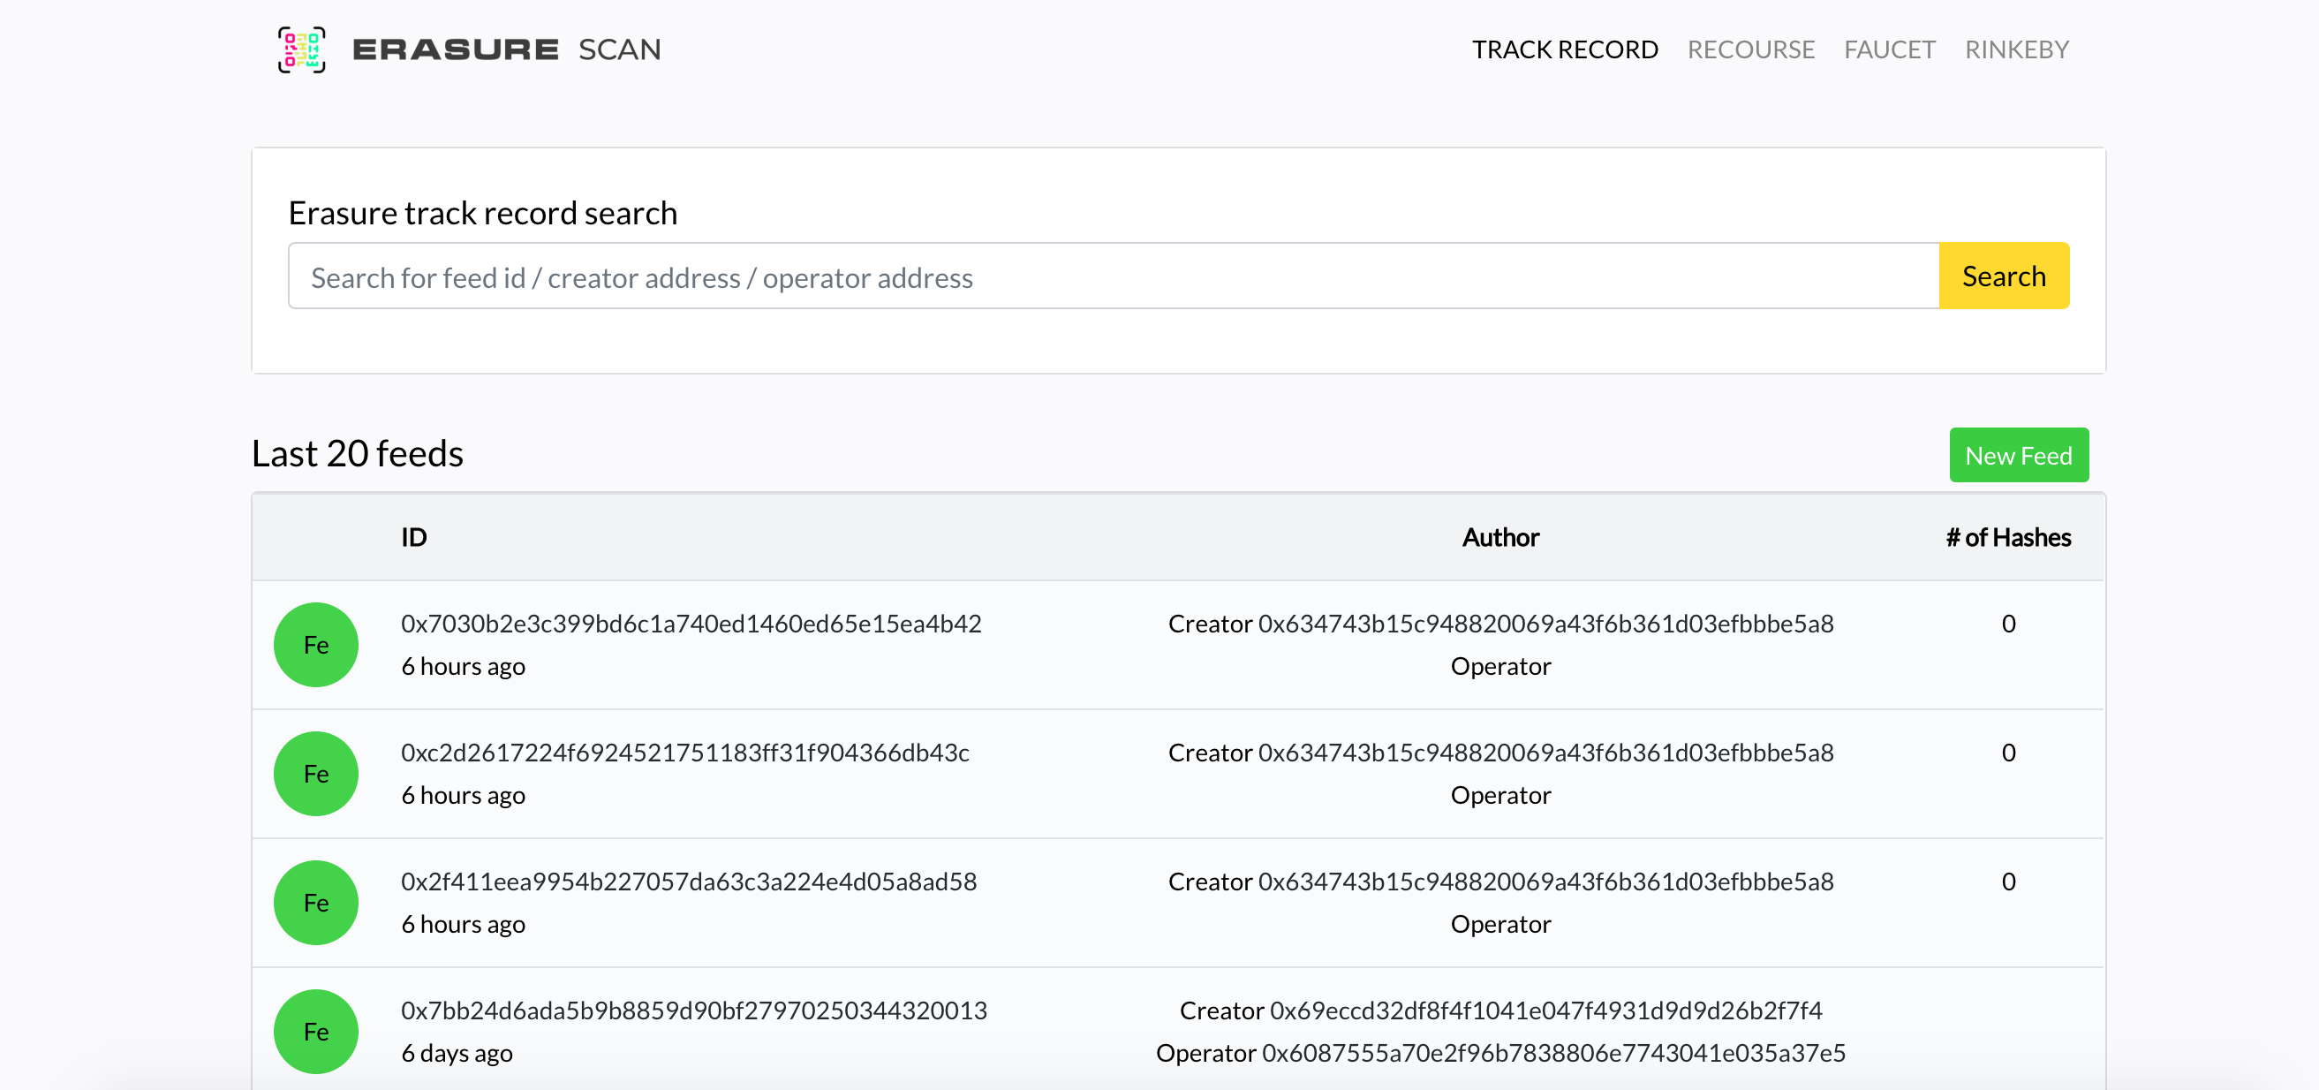The width and height of the screenshot is (2319, 1090).
Task: Click '6 hours ago' under feed 0x7030b2e3
Action: (x=463, y=666)
